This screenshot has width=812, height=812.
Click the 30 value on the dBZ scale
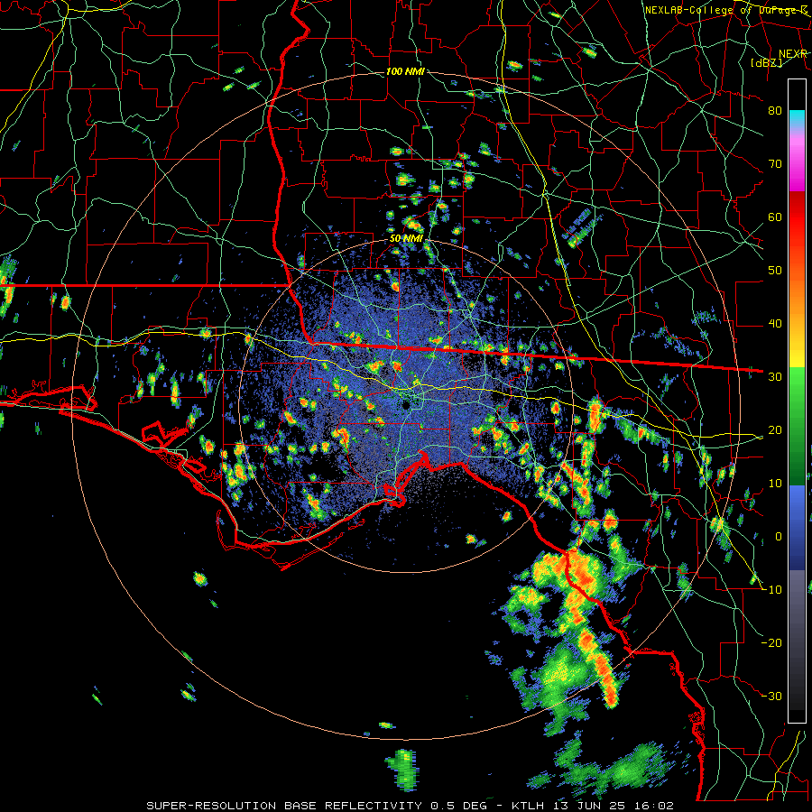click(x=775, y=377)
